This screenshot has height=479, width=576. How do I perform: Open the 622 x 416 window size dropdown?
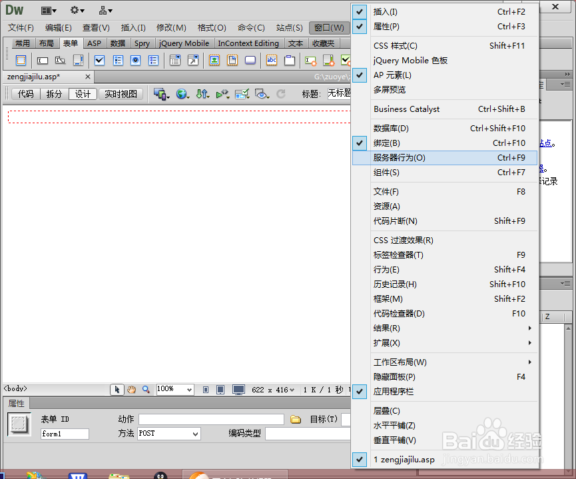[x=273, y=390]
